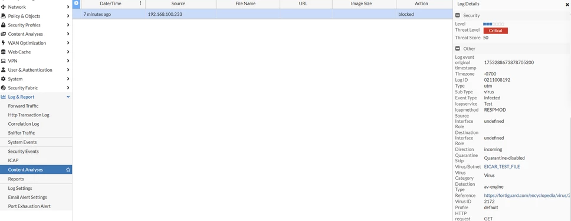Expand the User & Authentication chevron
The height and width of the screenshot is (221, 571).
pyautogui.click(x=68, y=70)
